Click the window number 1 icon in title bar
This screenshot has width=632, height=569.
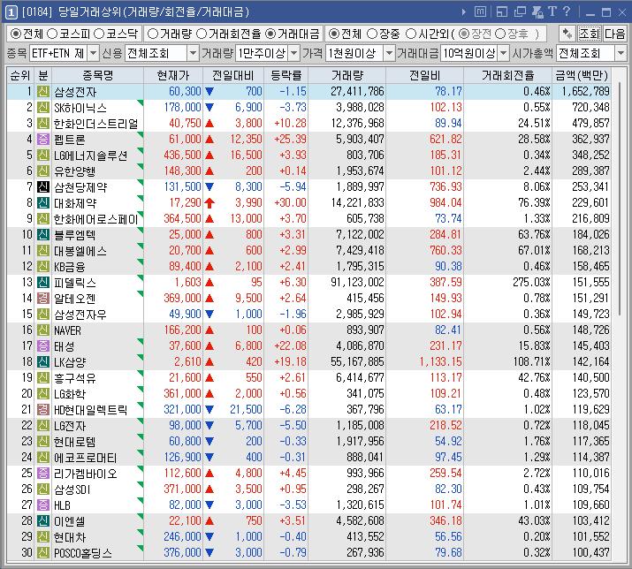coord(11,12)
